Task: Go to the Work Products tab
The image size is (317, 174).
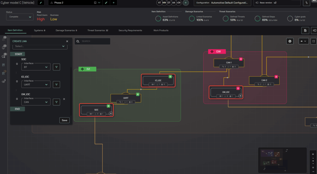Action: point(161,31)
